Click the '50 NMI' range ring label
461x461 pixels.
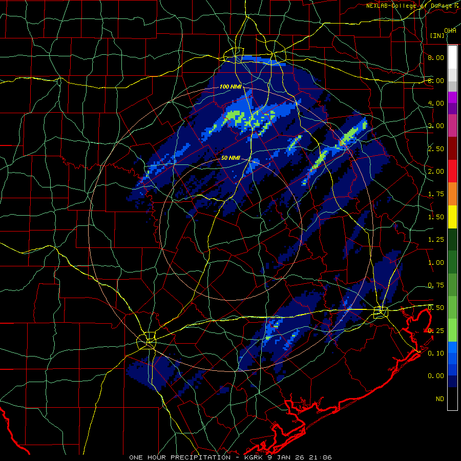(x=231, y=158)
